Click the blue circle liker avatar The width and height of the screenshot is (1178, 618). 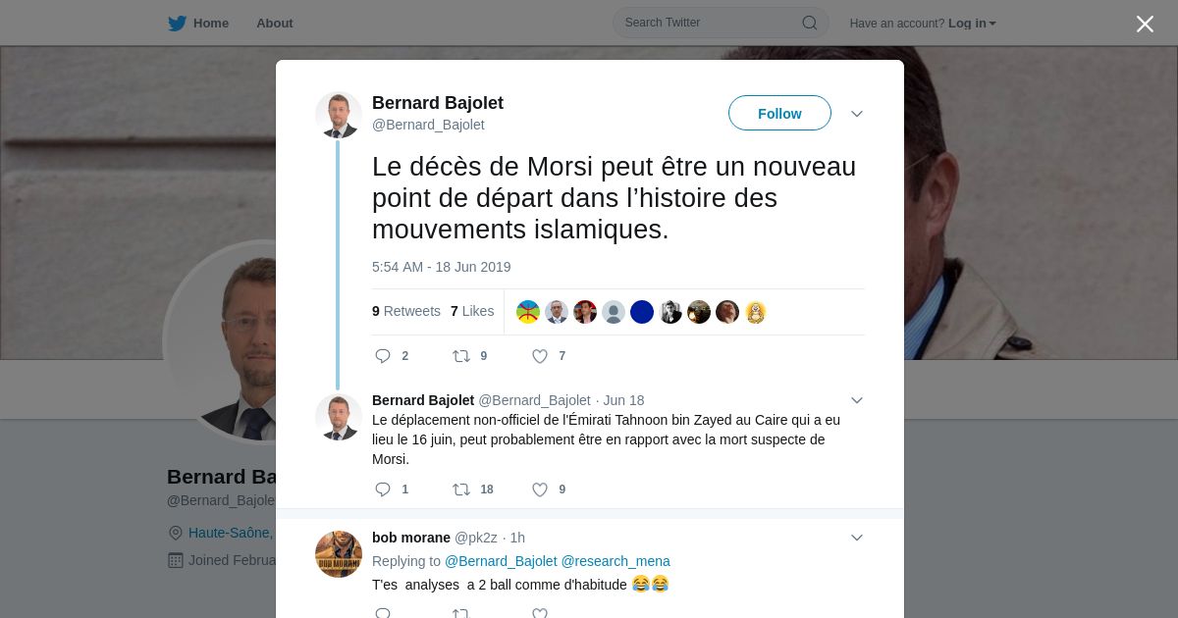click(642, 312)
